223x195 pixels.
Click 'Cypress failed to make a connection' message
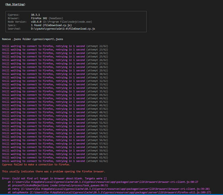pyautogui.click(x=36, y=165)
